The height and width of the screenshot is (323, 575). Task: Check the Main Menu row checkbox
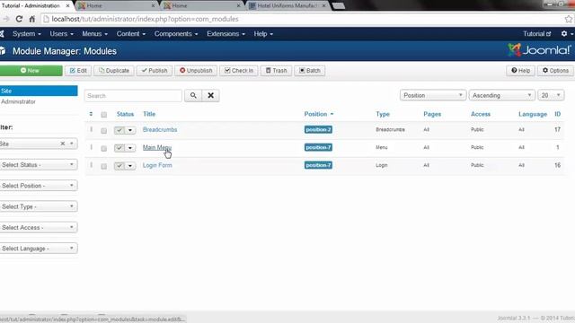pyautogui.click(x=104, y=148)
